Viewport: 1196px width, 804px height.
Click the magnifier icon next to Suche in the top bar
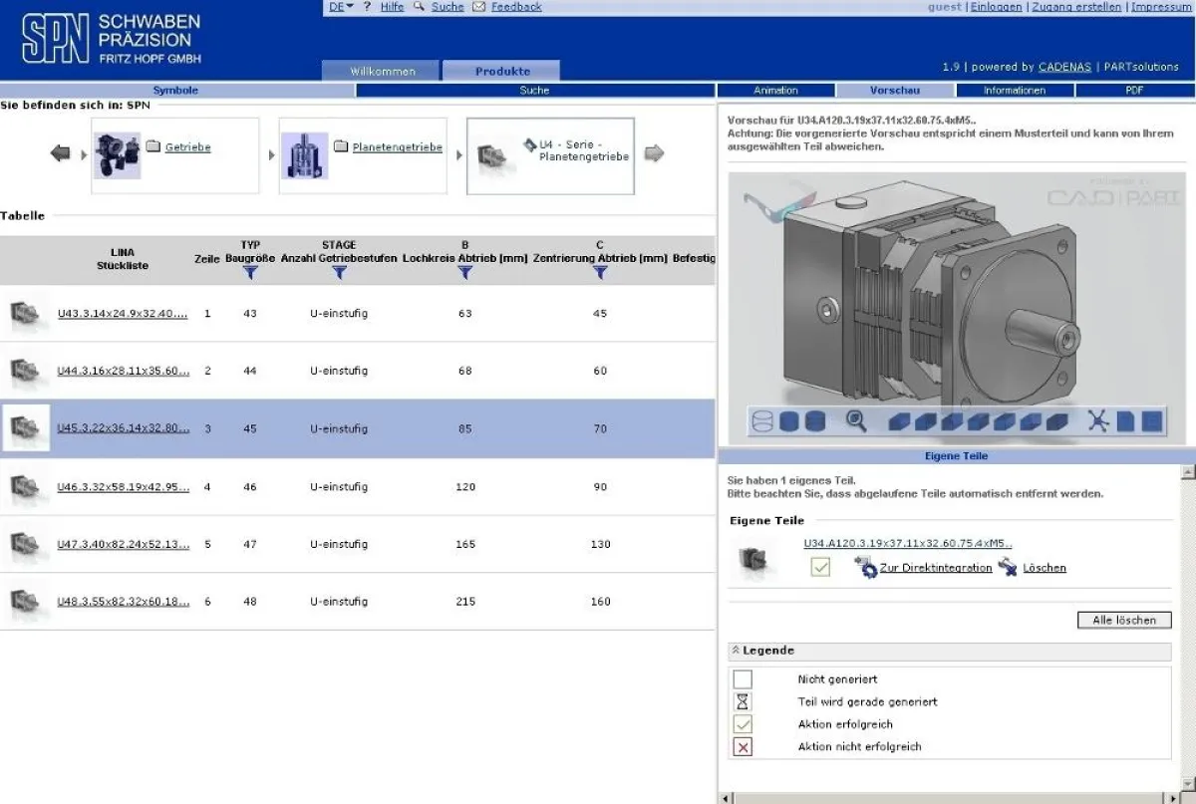(419, 6)
